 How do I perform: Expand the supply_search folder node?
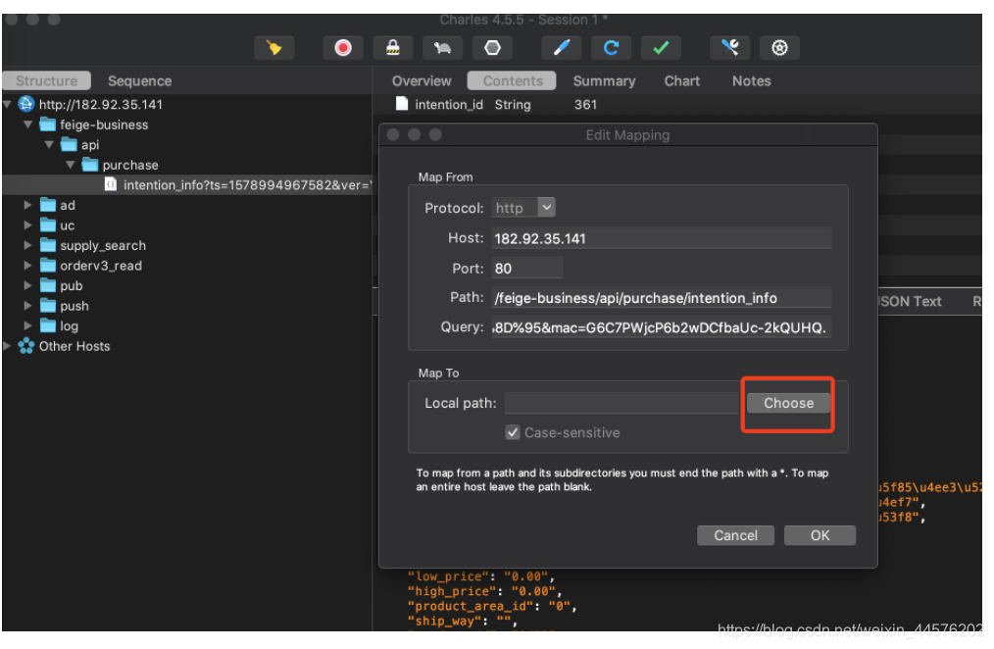27,245
